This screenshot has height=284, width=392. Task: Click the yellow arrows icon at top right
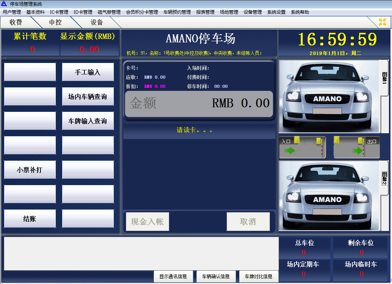[x=382, y=22]
